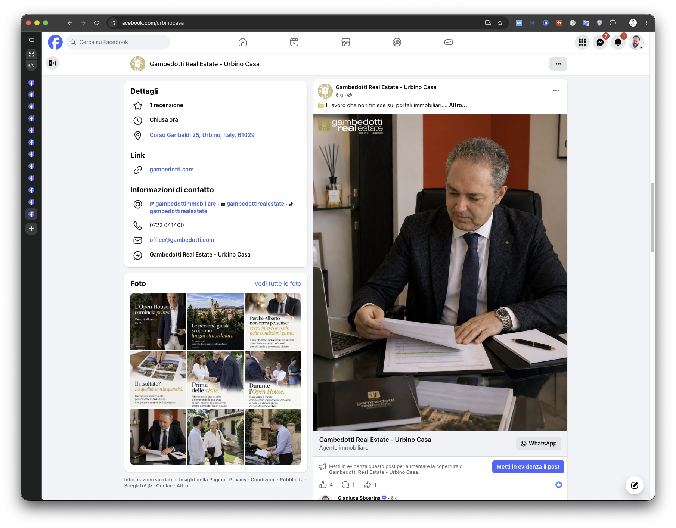This screenshot has height=528, width=676.
Task: Open gambedottimmobiliare Instagram link
Action: [186, 204]
